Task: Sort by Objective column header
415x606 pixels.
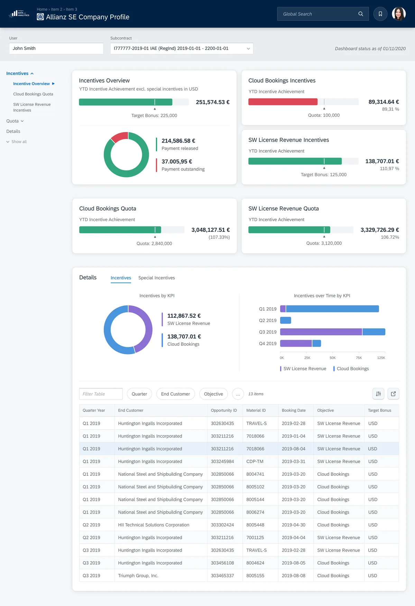Action: pos(339,411)
